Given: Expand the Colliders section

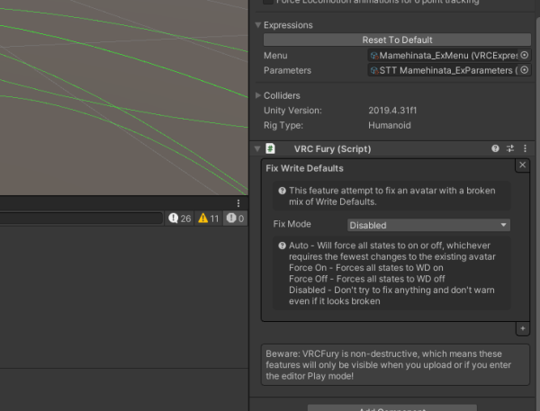Looking at the screenshot, I should tap(257, 95).
